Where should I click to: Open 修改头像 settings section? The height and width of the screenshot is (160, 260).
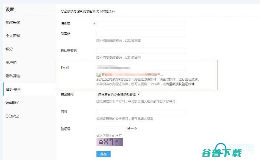tap(13, 22)
